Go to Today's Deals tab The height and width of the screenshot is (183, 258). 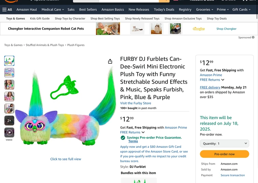[164, 10]
